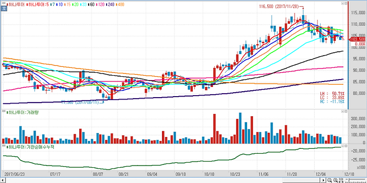Click the 300,000 volume axis label
Viewport: 367px width, 183px height.
(x=358, y=119)
